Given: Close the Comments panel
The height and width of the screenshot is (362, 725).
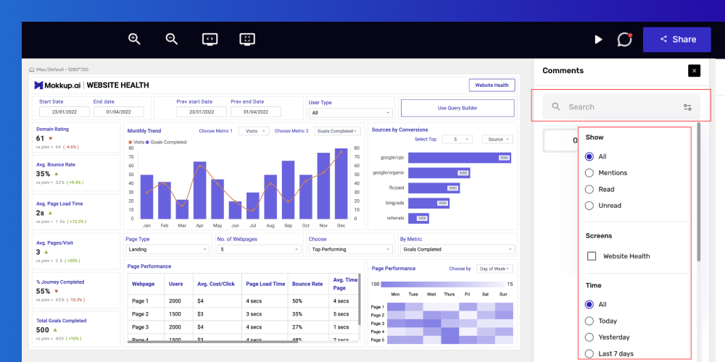Looking at the screenshot, I should (694, 71).
